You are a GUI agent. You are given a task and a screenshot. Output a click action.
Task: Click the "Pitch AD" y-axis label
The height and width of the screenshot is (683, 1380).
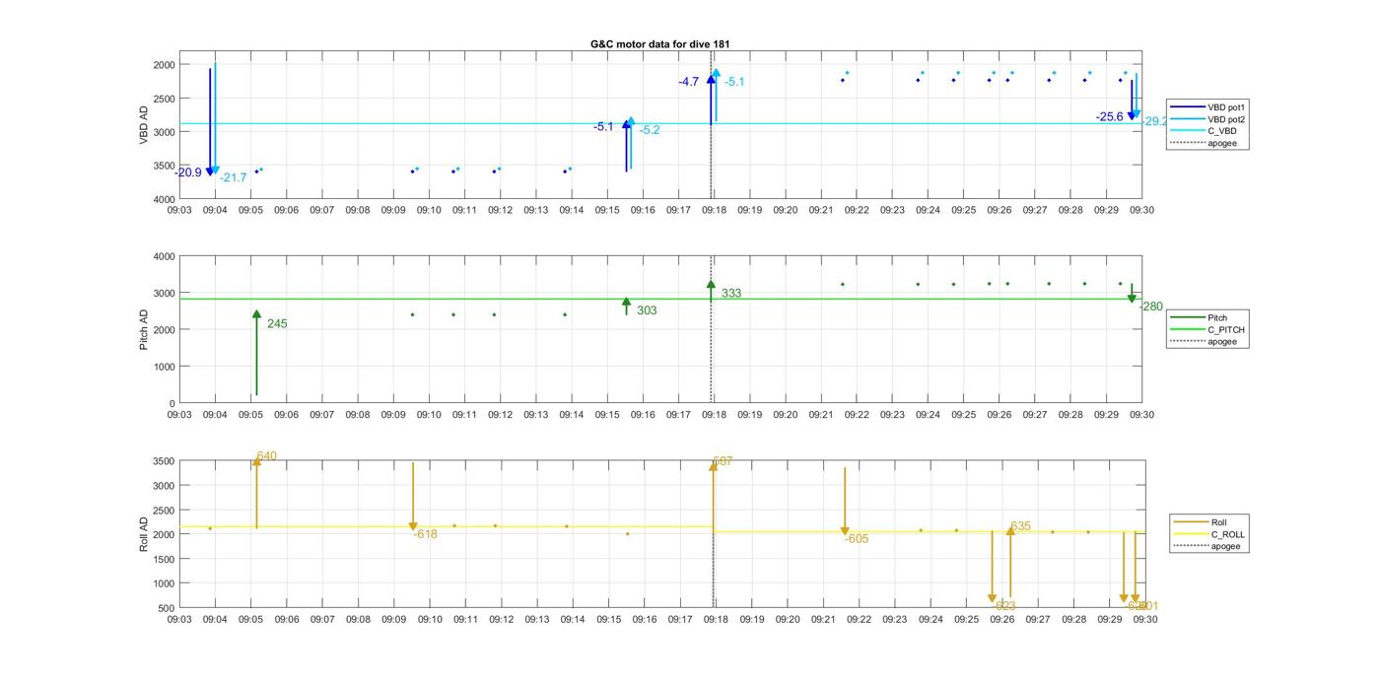coord(144,329)
